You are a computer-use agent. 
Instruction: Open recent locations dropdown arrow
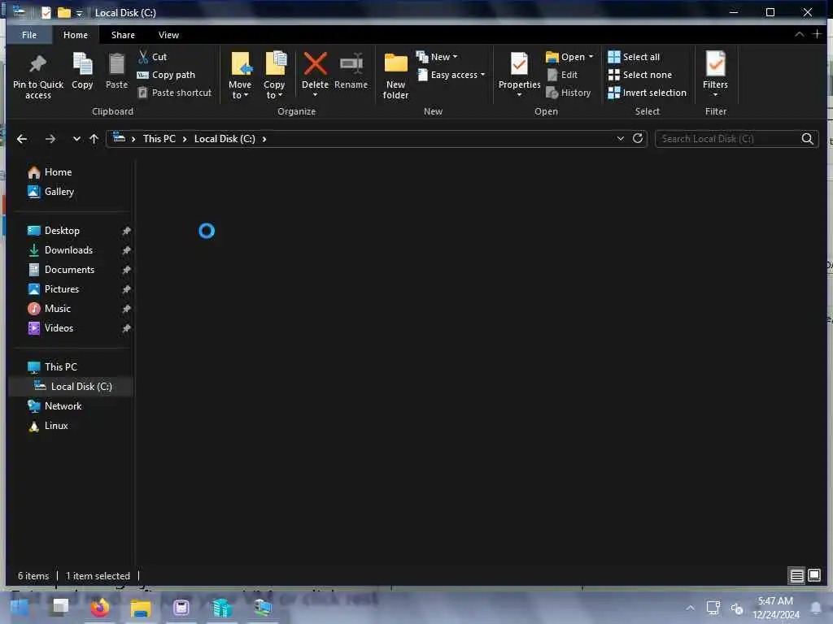click(76, 139)
